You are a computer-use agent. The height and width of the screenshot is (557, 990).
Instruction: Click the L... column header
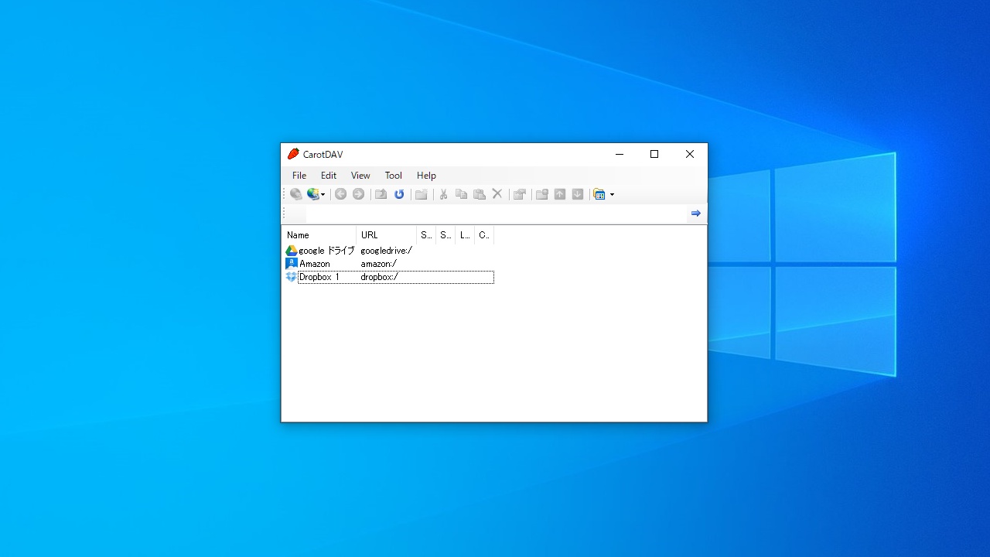(x=465, y=235)
